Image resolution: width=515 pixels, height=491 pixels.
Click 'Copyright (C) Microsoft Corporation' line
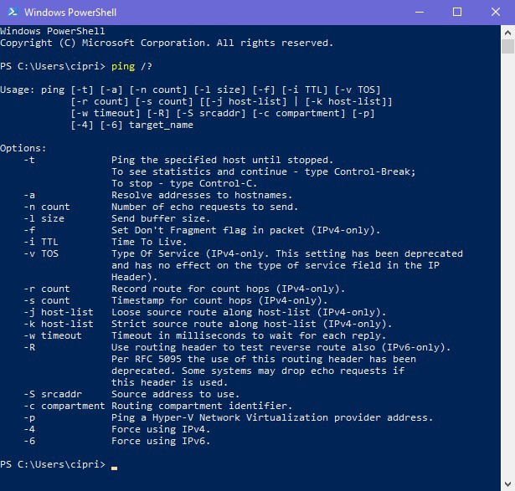click(x=167, y=43)
